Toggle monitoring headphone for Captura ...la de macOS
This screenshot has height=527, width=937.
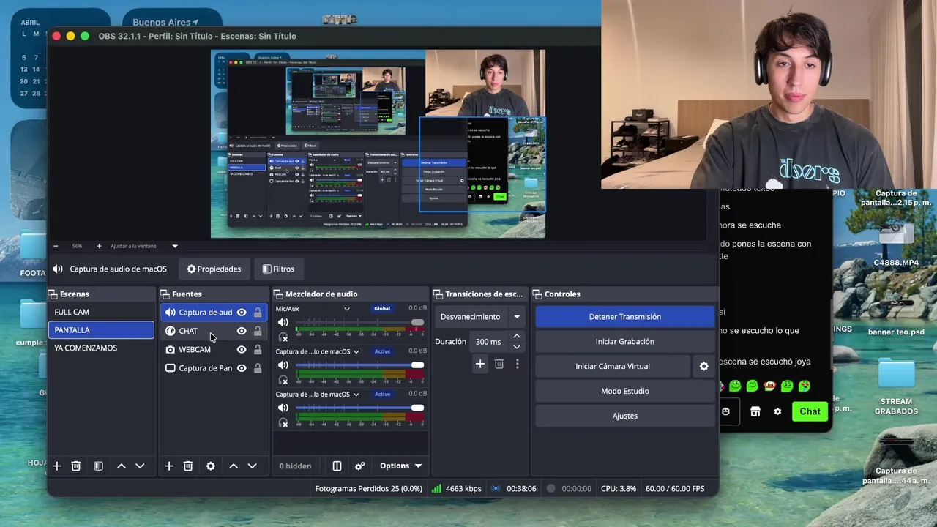(x=283, y=422)
